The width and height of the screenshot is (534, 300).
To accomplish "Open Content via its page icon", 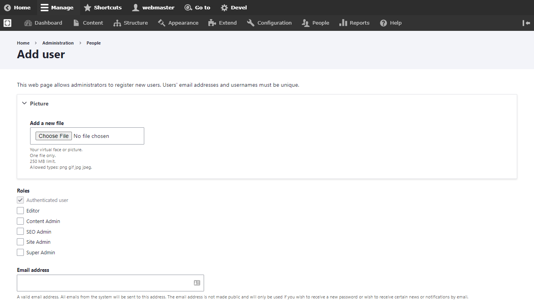I will tap(76, 23).
